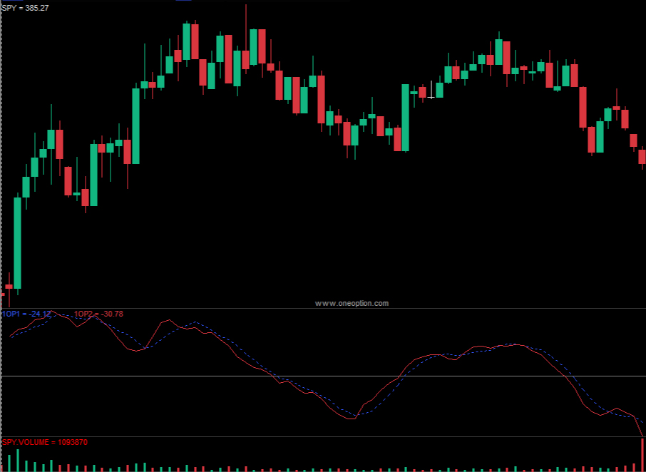646x472 pixels.
Task: Click the small blue marker at top edge
Action: pos(183,1)
